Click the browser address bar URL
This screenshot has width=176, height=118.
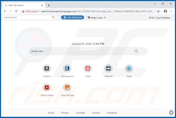97,11
